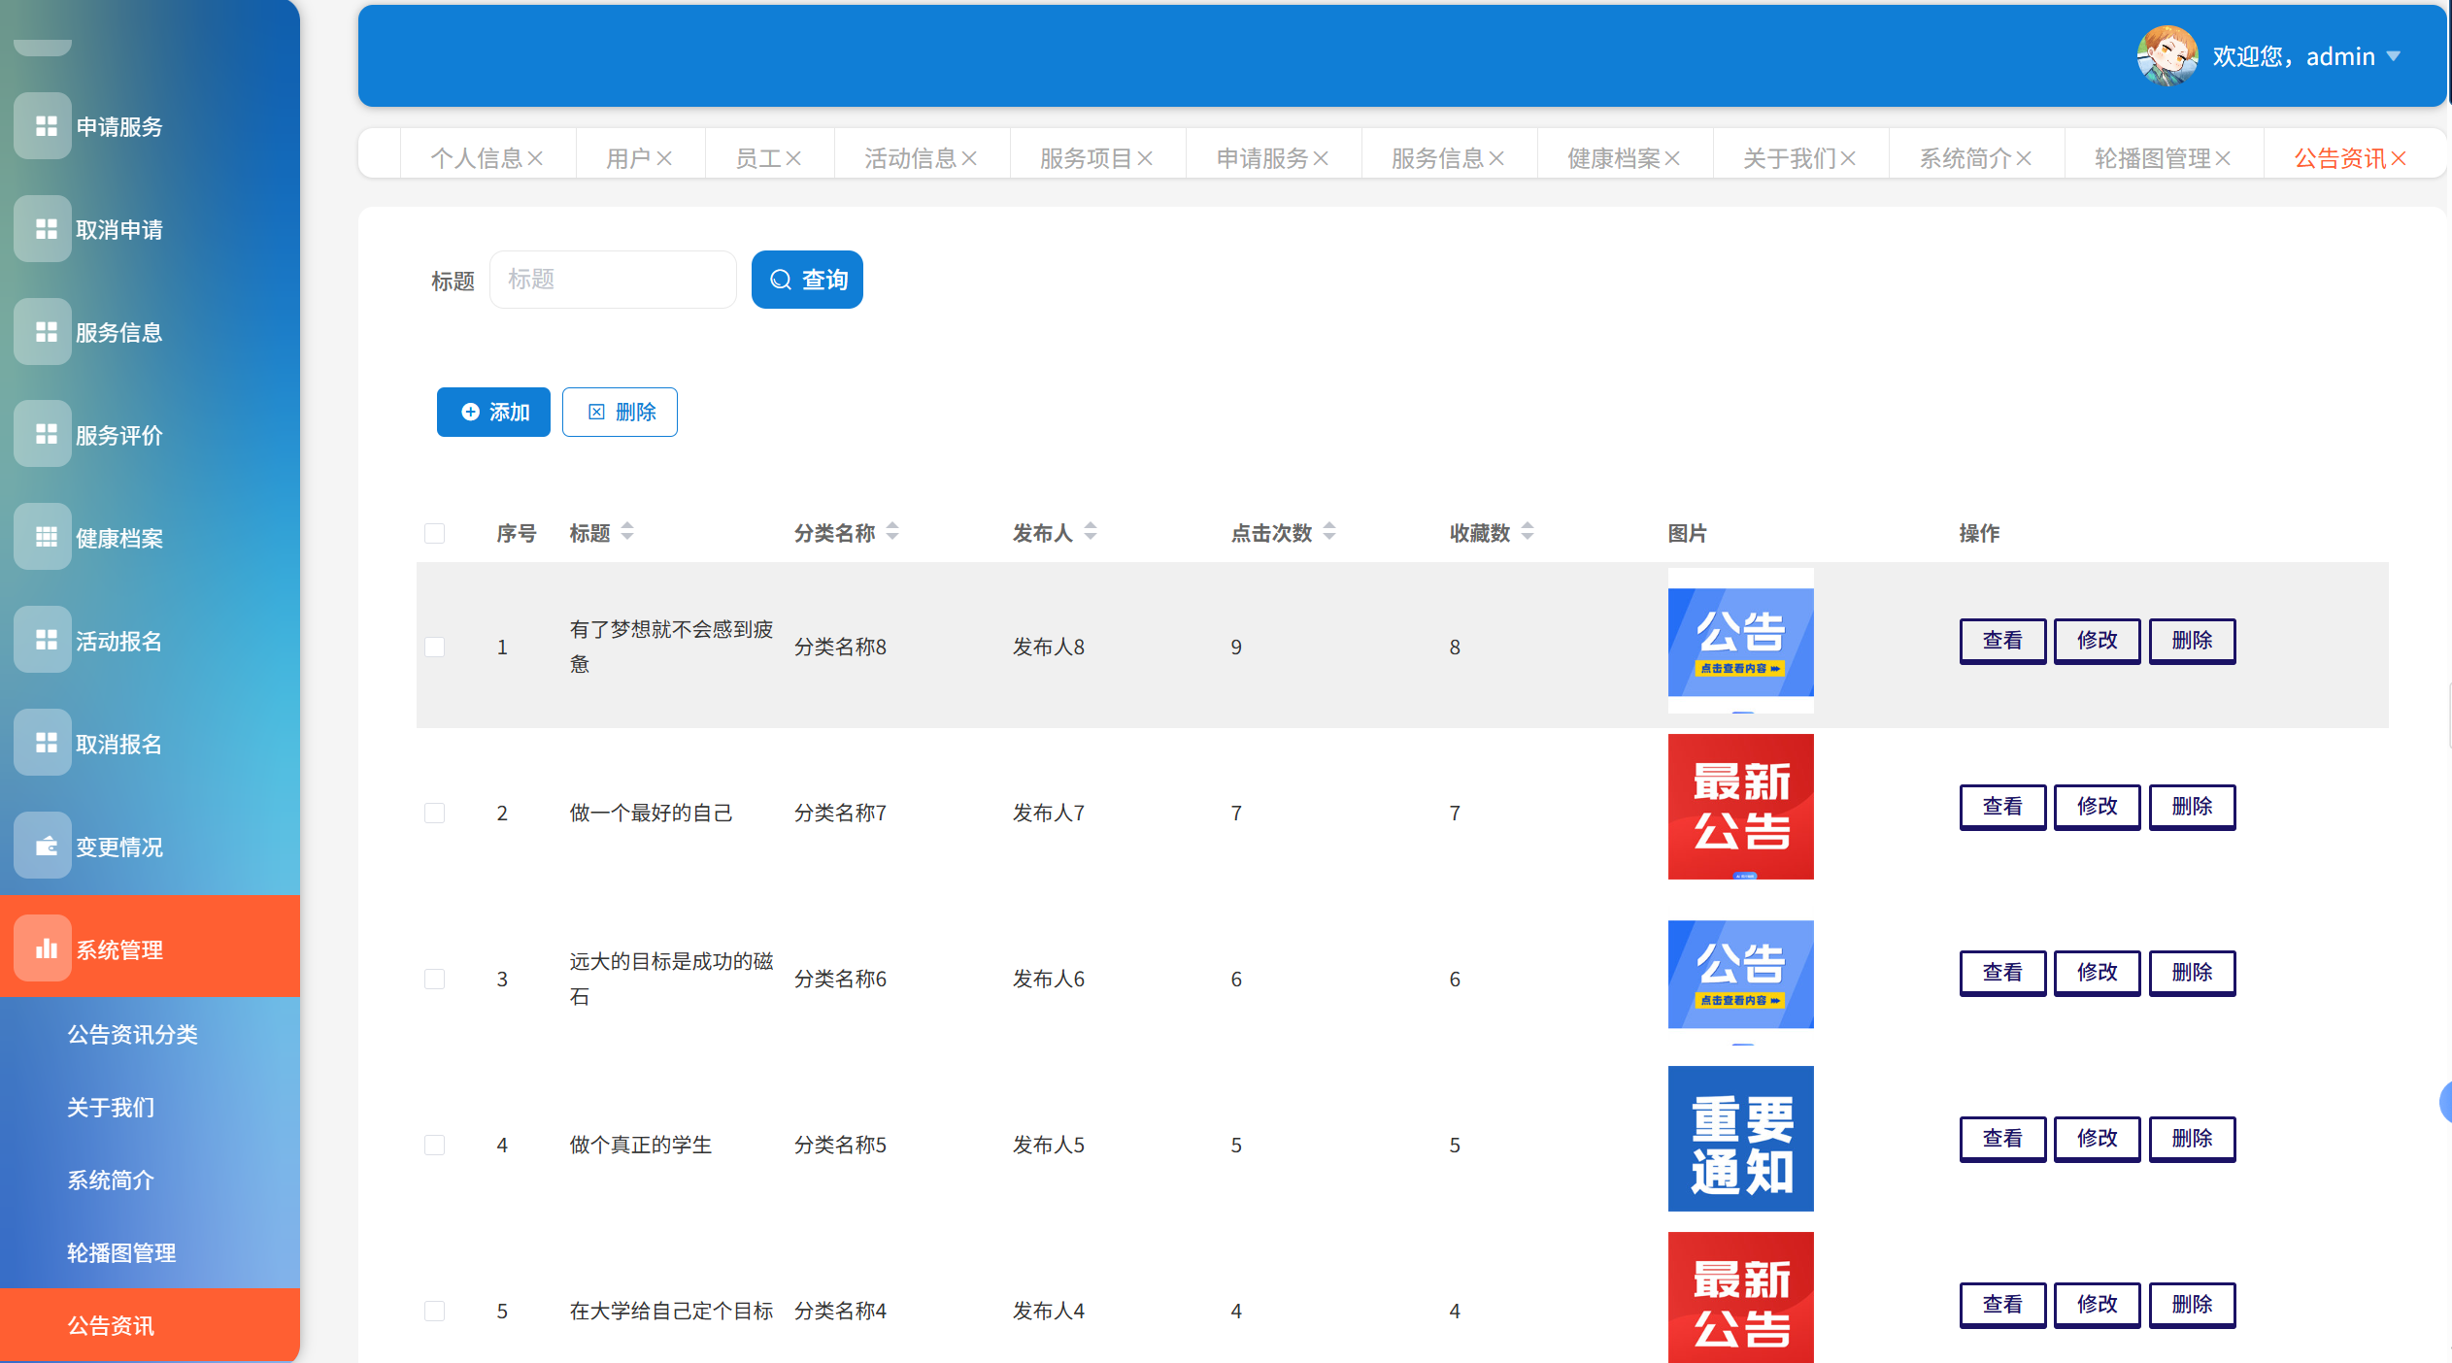Viewport: 2452px width, 1363px height.
Task: Click the 活动报名 sidebar grid icon
Action: 45,640
